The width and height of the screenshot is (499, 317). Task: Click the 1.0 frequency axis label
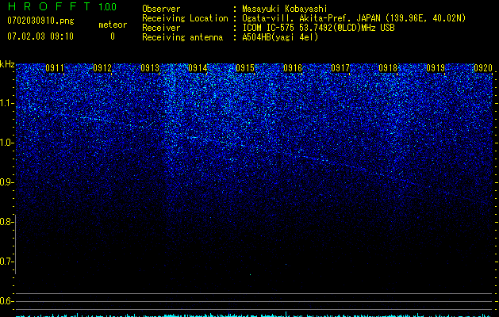coord(6,143)
